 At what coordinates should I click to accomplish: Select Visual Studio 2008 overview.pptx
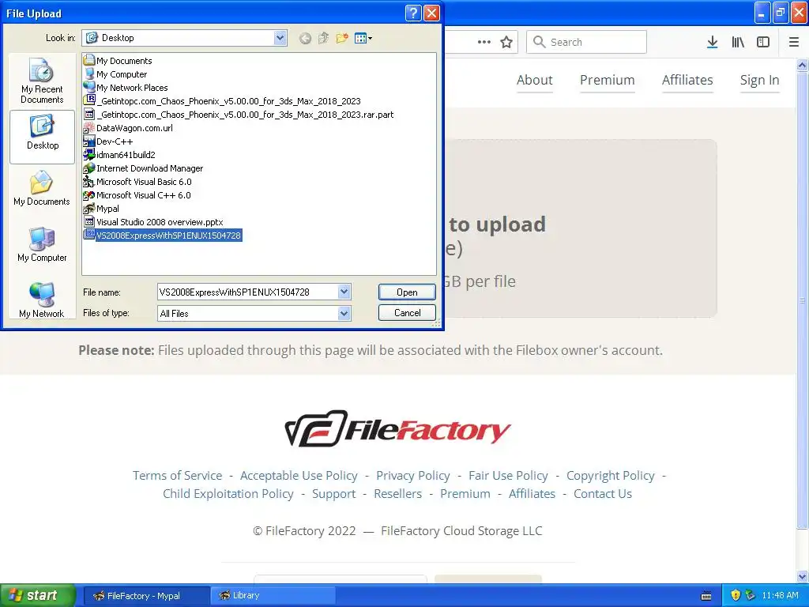pos(153,222)
